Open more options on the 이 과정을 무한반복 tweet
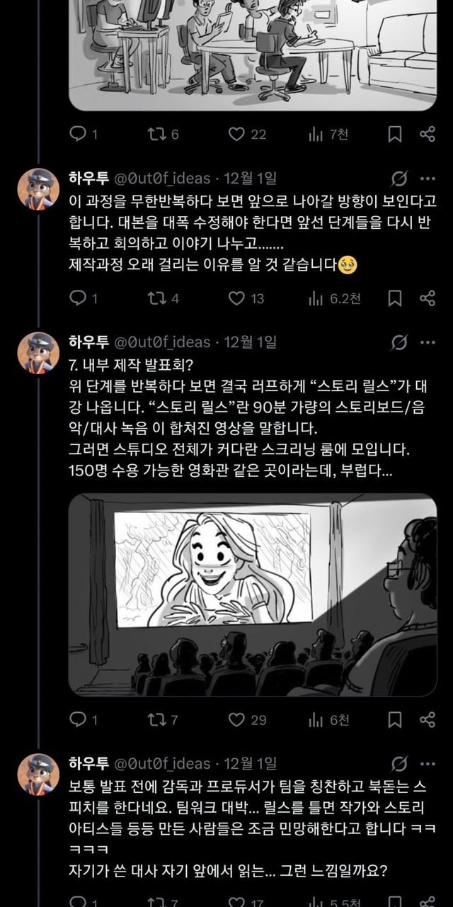 point(428,179)
